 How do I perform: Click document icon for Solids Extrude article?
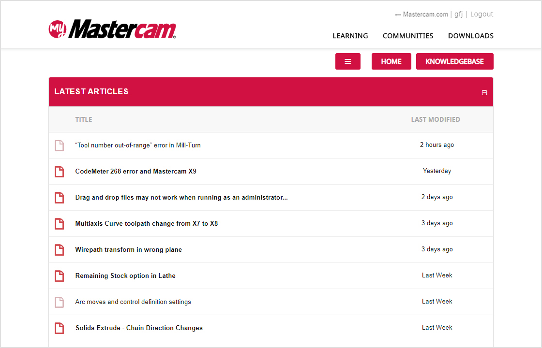coord(60,328)
